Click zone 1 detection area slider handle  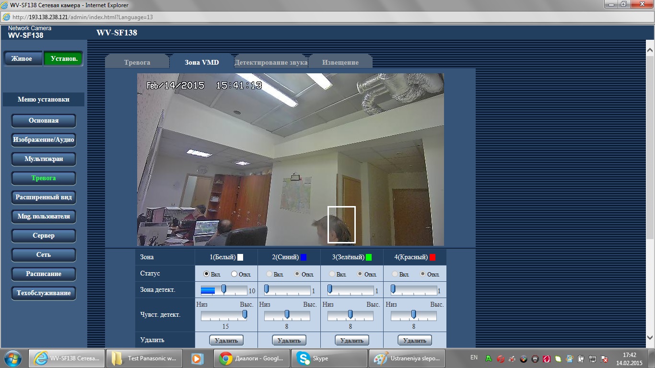[223, 289]
